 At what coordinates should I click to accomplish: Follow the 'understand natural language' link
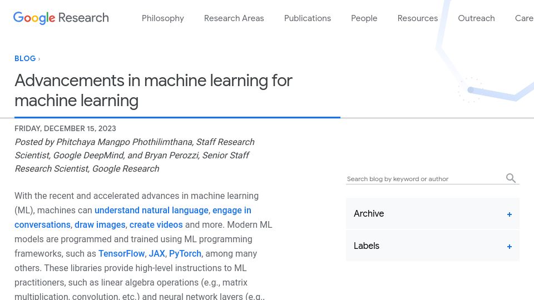[151, 210]
